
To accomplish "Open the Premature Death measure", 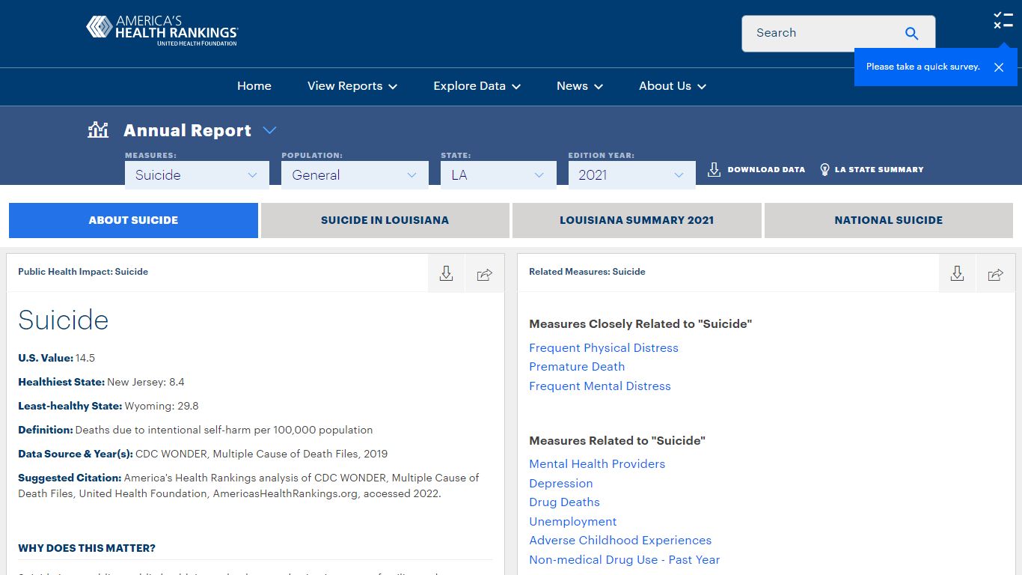I will click(x=577, y=367).
